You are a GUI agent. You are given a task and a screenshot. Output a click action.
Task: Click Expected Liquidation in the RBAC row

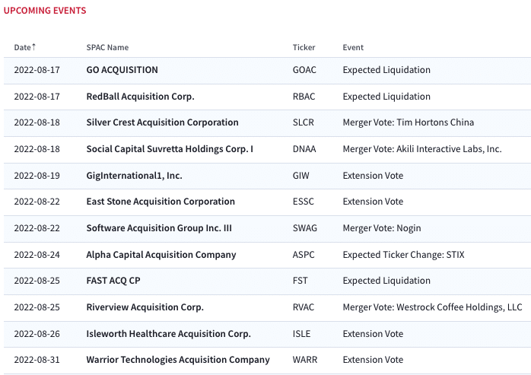pos(386,97)
